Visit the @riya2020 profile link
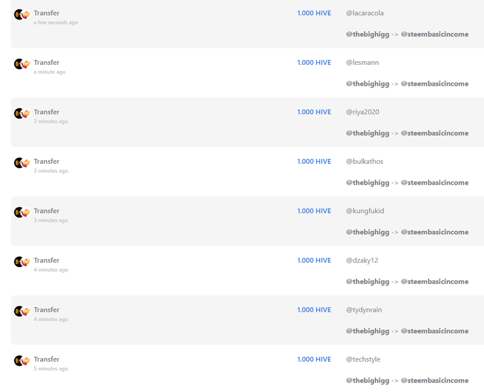The image size is (484, 392). [363, 112]
